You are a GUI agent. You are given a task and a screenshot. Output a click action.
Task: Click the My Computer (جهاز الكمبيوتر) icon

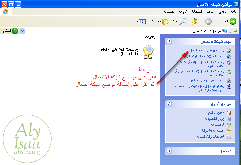pyautogui.click(x=229, y=119)
